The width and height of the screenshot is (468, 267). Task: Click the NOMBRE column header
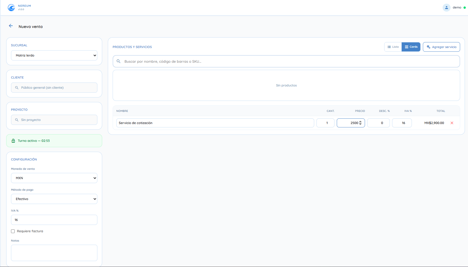point(122,111)
